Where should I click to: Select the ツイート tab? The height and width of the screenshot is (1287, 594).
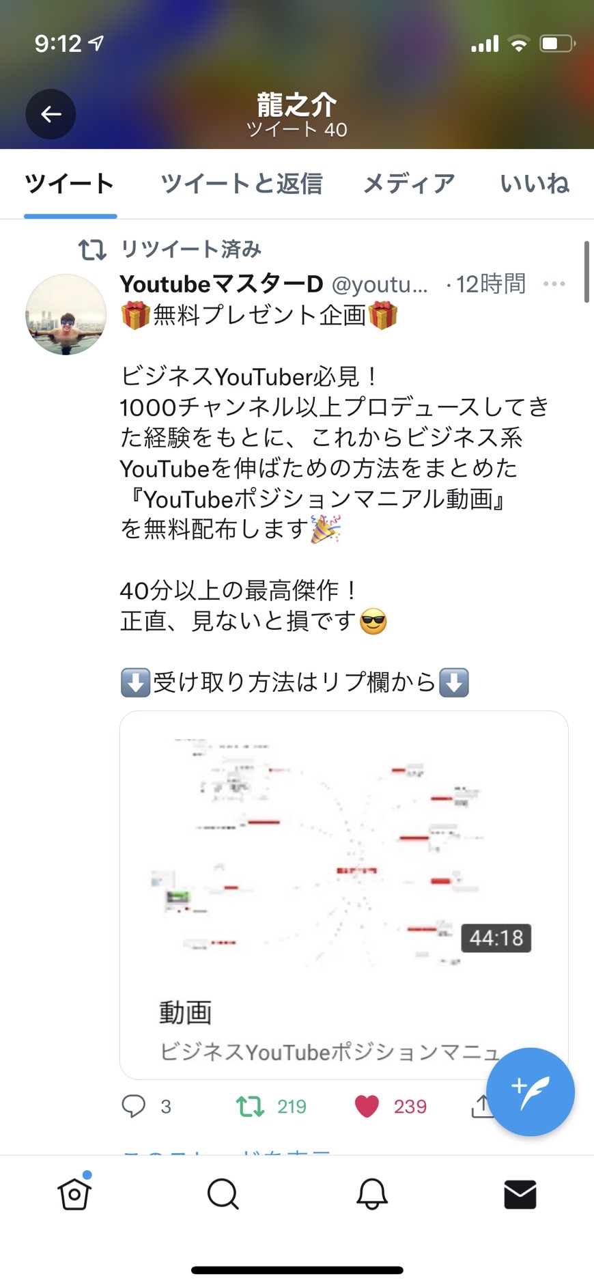70,184
